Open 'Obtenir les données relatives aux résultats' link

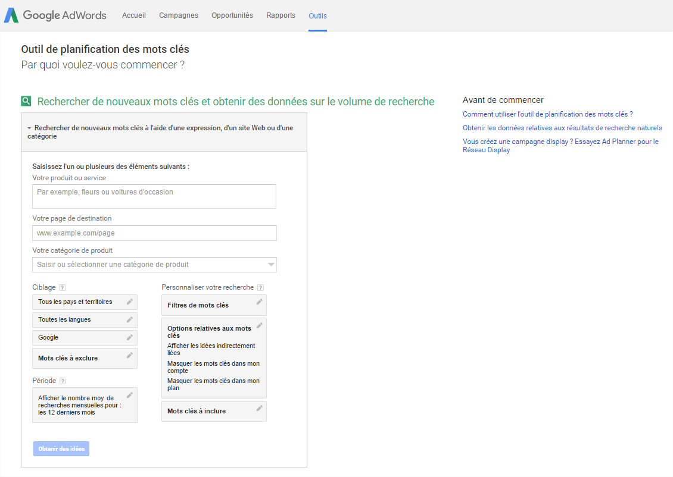coord(562,128)
